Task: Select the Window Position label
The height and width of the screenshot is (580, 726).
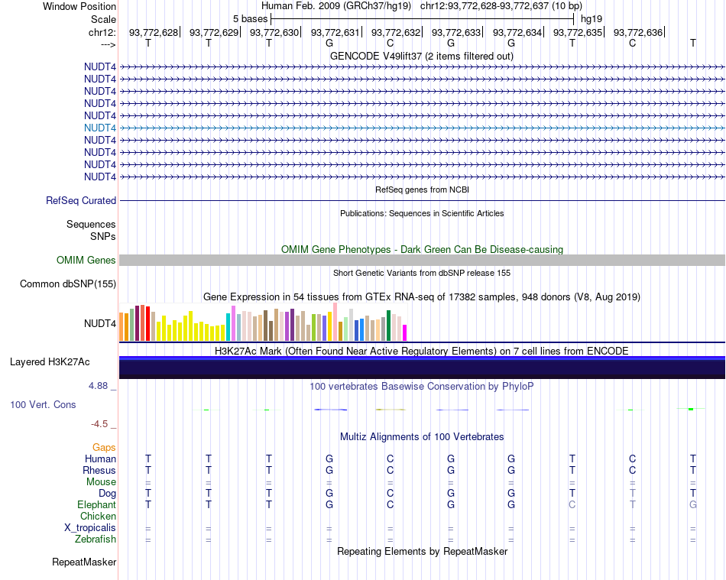Action: (x=79, y=6)
